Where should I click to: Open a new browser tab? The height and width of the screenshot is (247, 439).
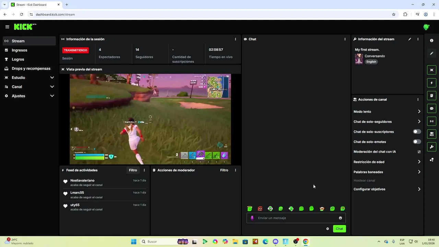tap(67, 5)
